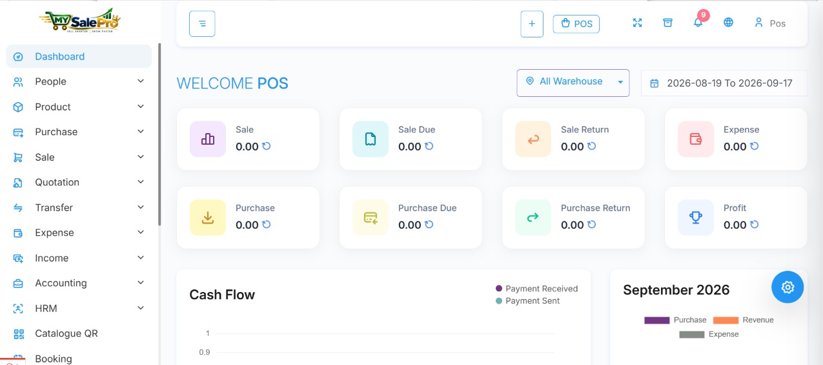
Task: Refresh the Purchase Return value
Action: pos(592,225)
